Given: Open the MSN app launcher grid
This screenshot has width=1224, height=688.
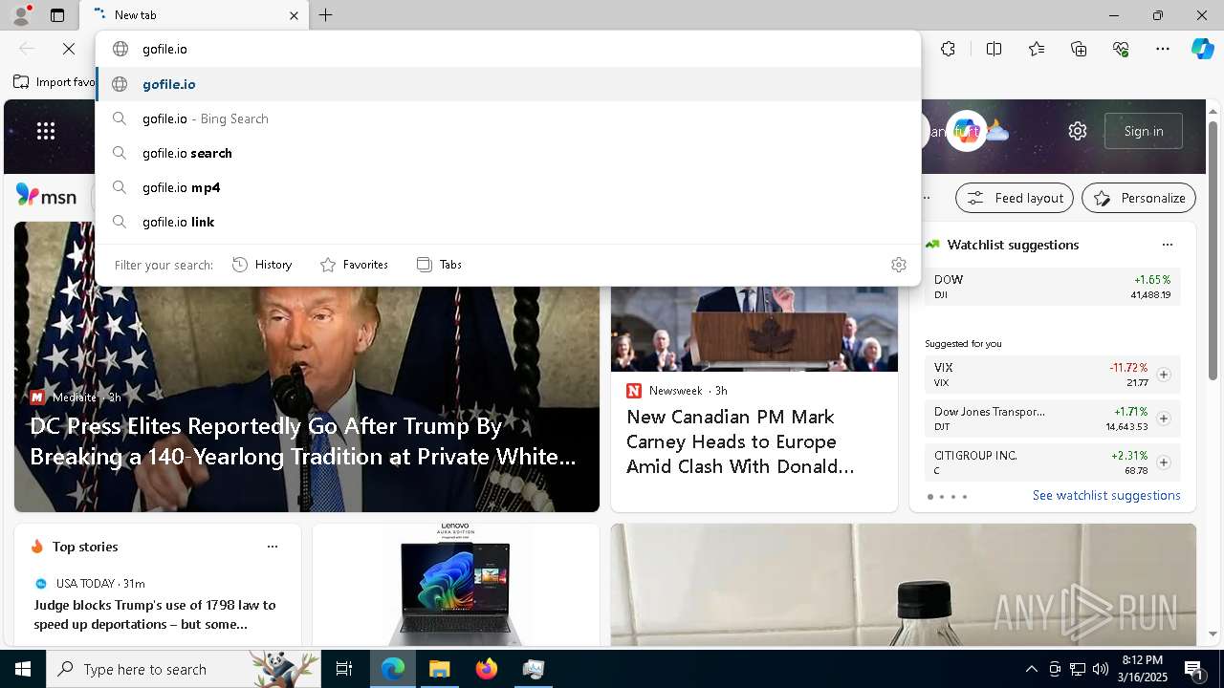Looking at the screenshot, I should pos(46,131).
